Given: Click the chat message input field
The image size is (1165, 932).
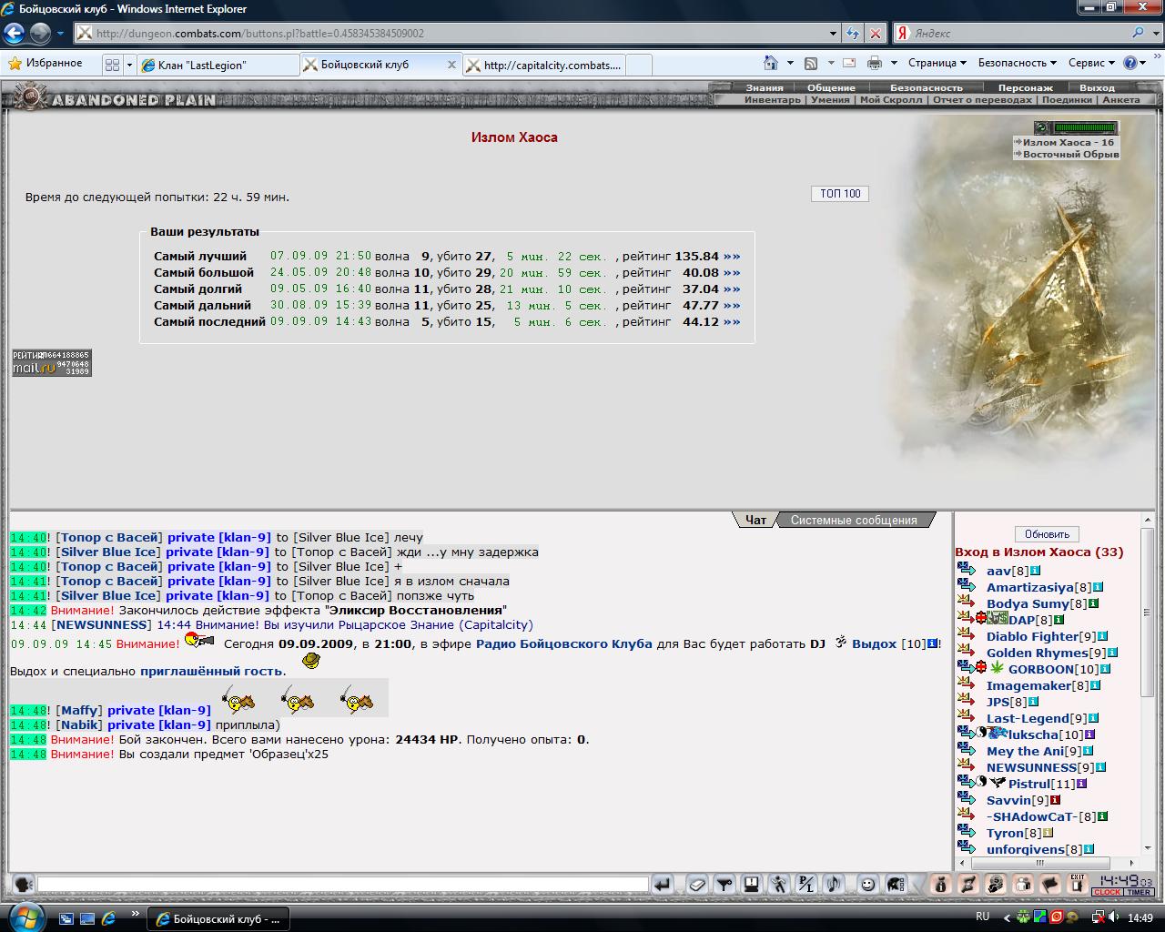Looking at the screenshot, I should click(x=342, y=885).
